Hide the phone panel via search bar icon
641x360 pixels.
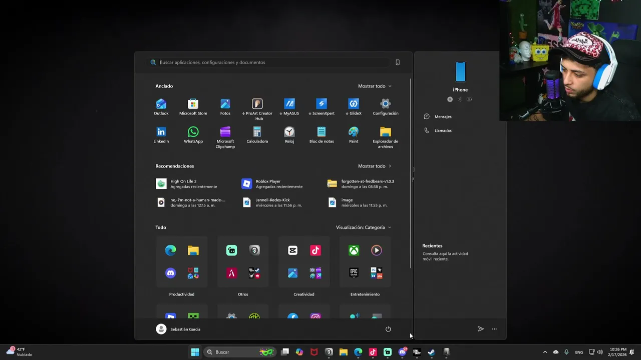[x=398, y=62]
